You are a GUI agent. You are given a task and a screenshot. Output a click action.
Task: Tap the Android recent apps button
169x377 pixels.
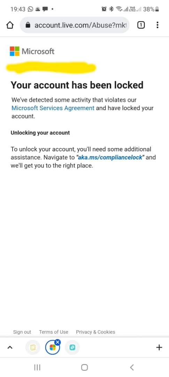[37, 367]
